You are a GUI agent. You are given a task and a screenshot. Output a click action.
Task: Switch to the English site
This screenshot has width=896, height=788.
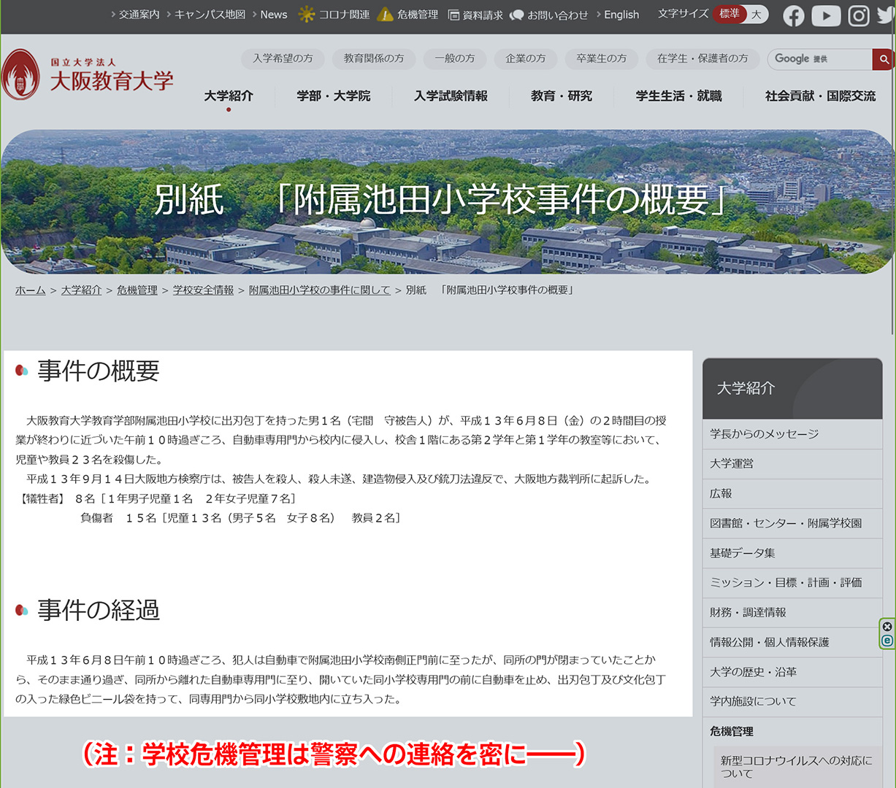tap(621, 15)
